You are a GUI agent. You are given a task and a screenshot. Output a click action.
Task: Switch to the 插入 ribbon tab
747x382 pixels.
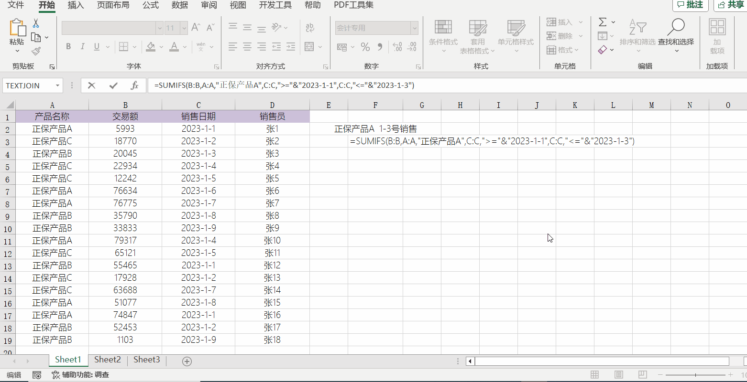[x=76, y=5]
